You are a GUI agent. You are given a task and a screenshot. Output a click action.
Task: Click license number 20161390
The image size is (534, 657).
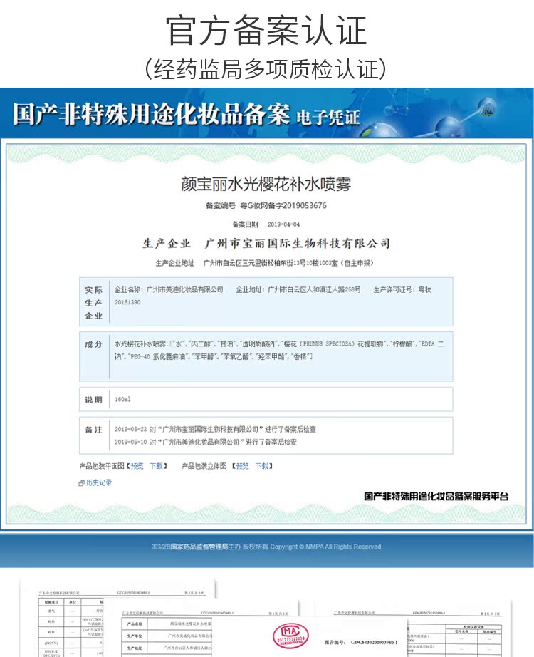click(127, 303)
